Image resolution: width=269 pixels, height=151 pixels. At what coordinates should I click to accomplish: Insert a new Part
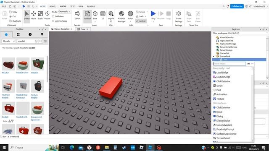coord(95,16)
